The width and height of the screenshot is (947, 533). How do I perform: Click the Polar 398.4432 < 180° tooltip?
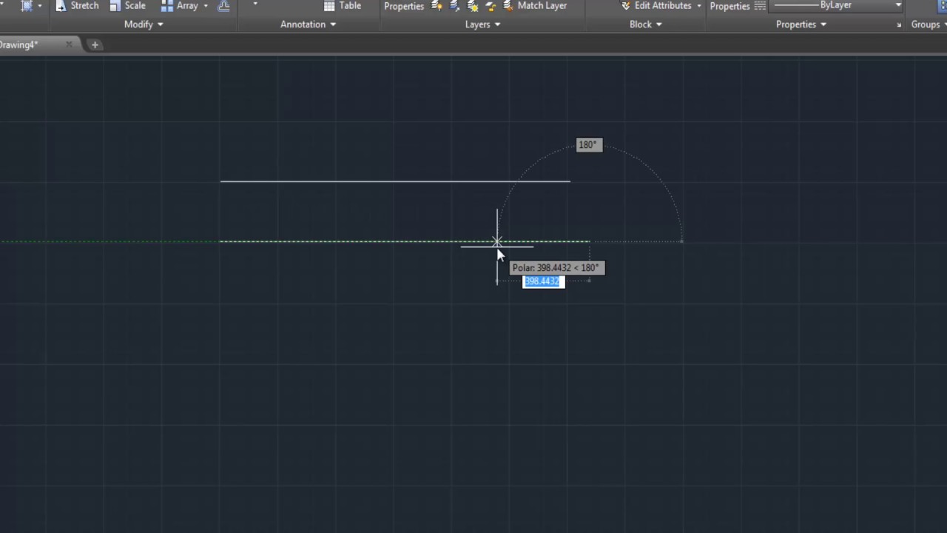click(x=557, y=268)
